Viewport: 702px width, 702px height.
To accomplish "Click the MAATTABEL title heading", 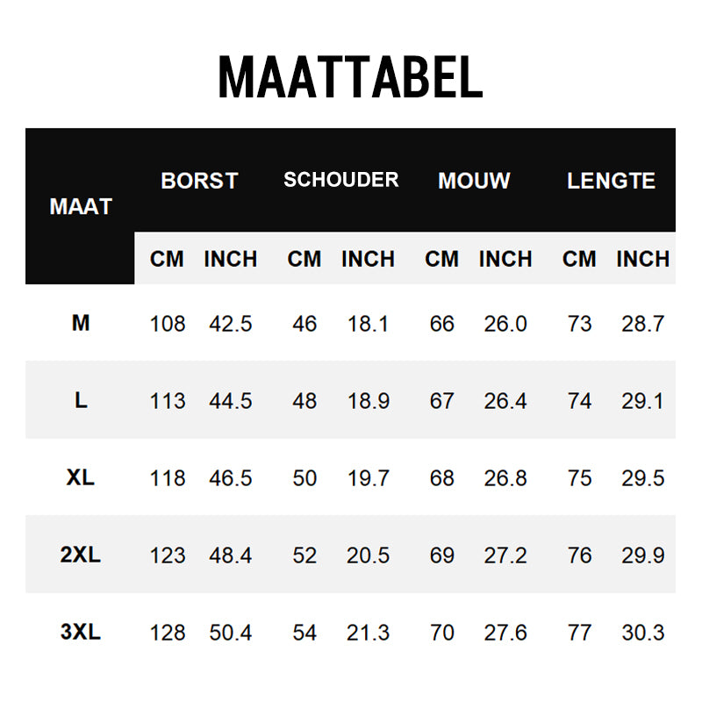I will click(350, 78).
